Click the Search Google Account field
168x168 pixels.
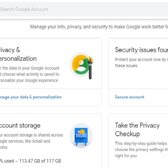[84, 9]
